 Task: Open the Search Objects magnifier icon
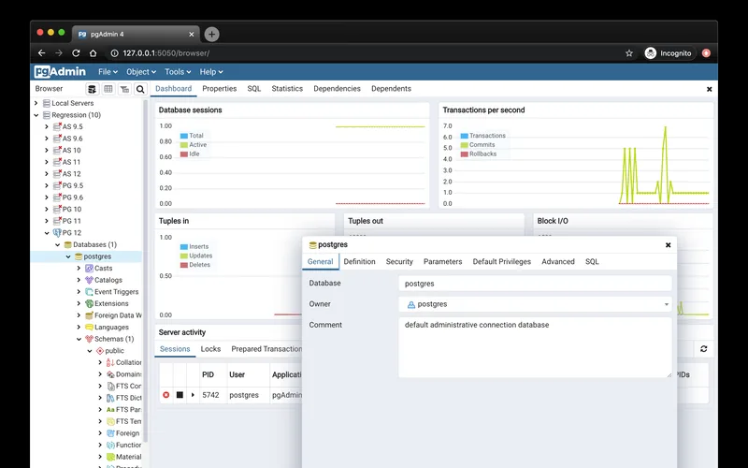point(140,89)
